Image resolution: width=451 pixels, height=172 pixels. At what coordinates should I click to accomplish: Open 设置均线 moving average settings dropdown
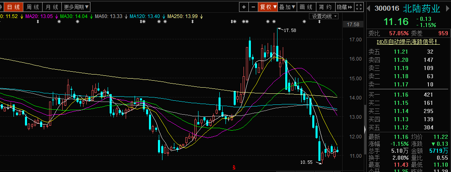(324, 16)
